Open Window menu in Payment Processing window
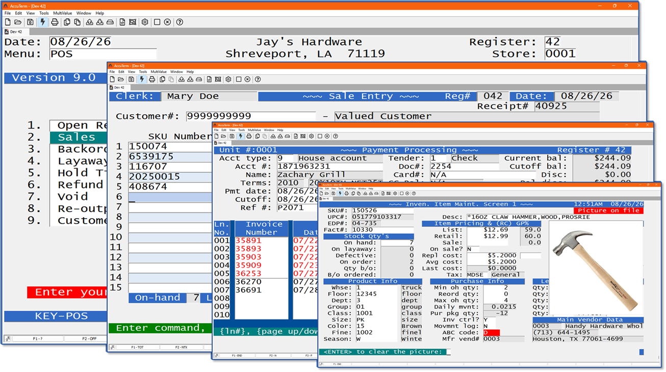 click(x=269, y=130)
